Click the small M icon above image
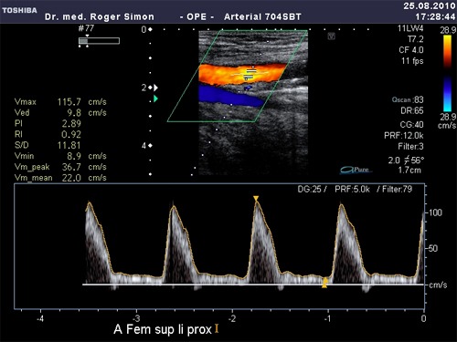457x342 pixels. pyautogui.click(x=332, y=36)
